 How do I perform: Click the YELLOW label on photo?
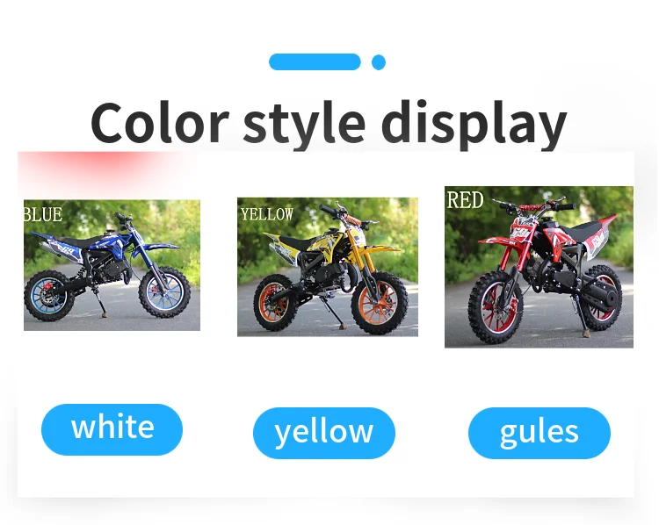pos(267,214)
